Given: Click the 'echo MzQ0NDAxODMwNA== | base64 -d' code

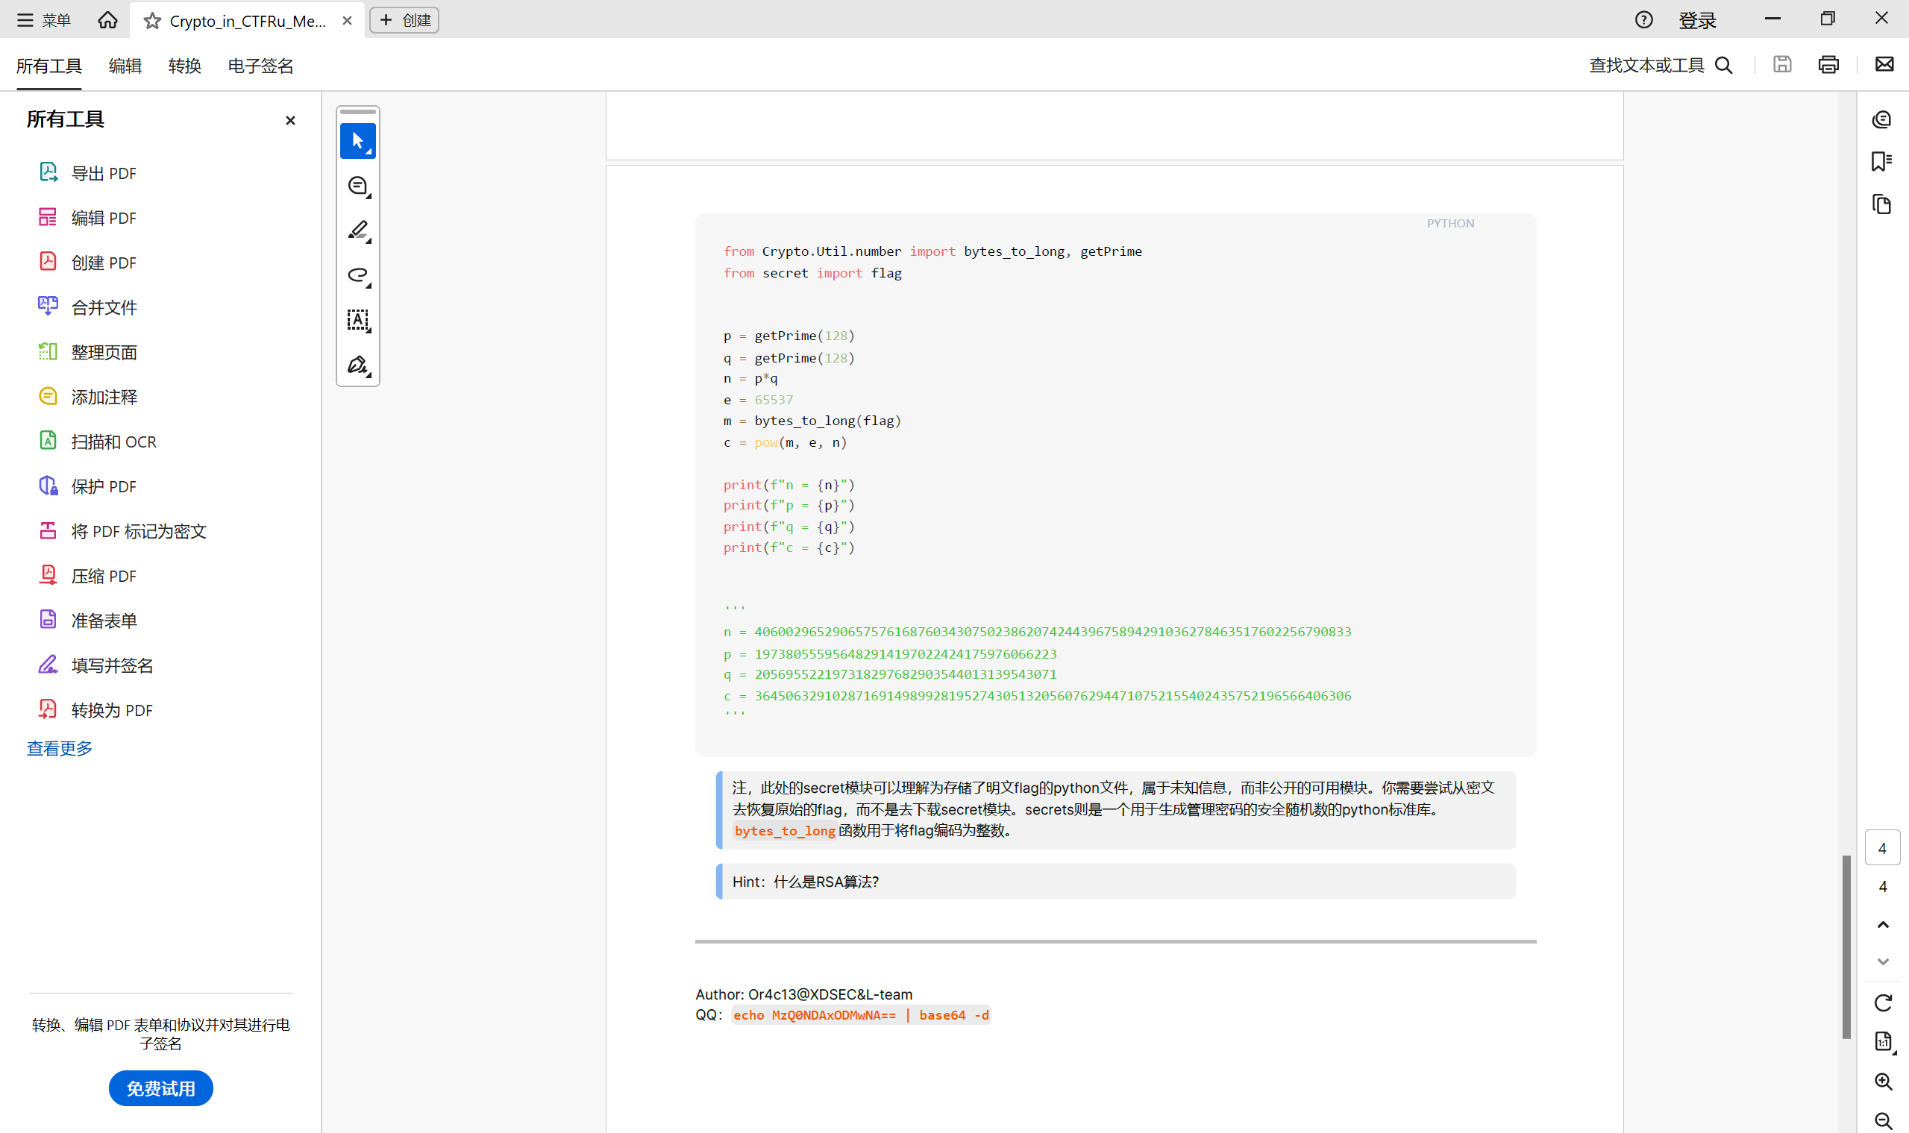Looking at the screenshot, I should [861, 1014].
